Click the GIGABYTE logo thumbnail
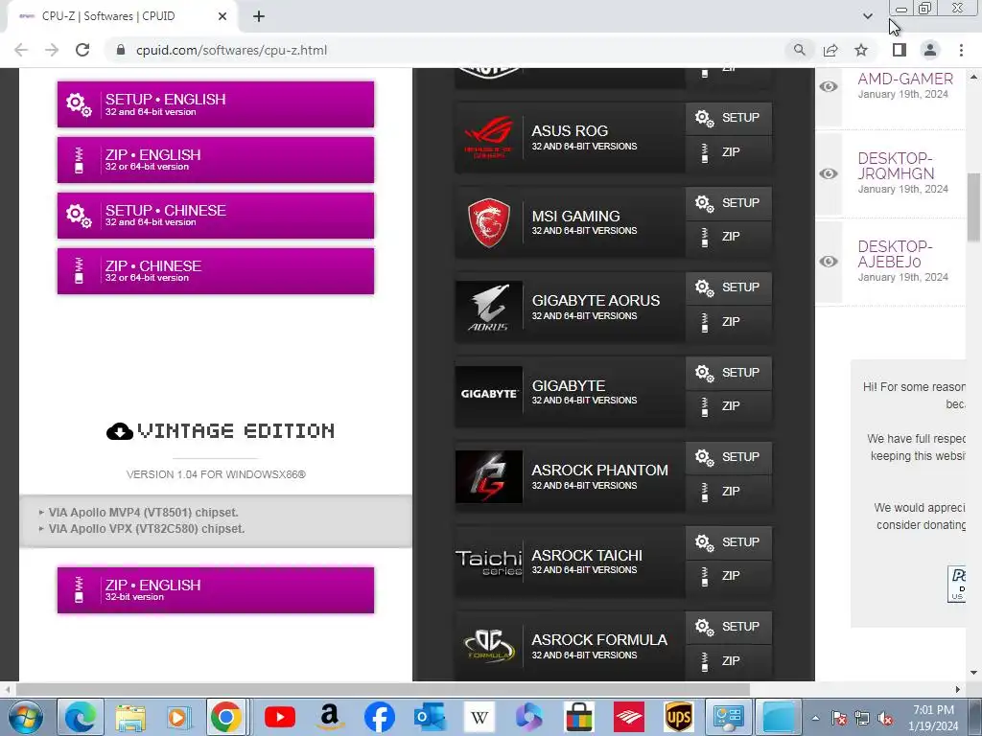The height and width of the screenshot is (736, 982). (488, 392)
